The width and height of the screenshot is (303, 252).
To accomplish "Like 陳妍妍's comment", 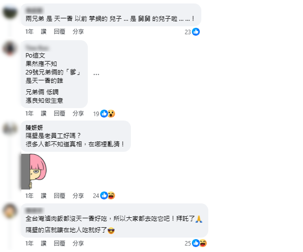I will click(44, 195).
